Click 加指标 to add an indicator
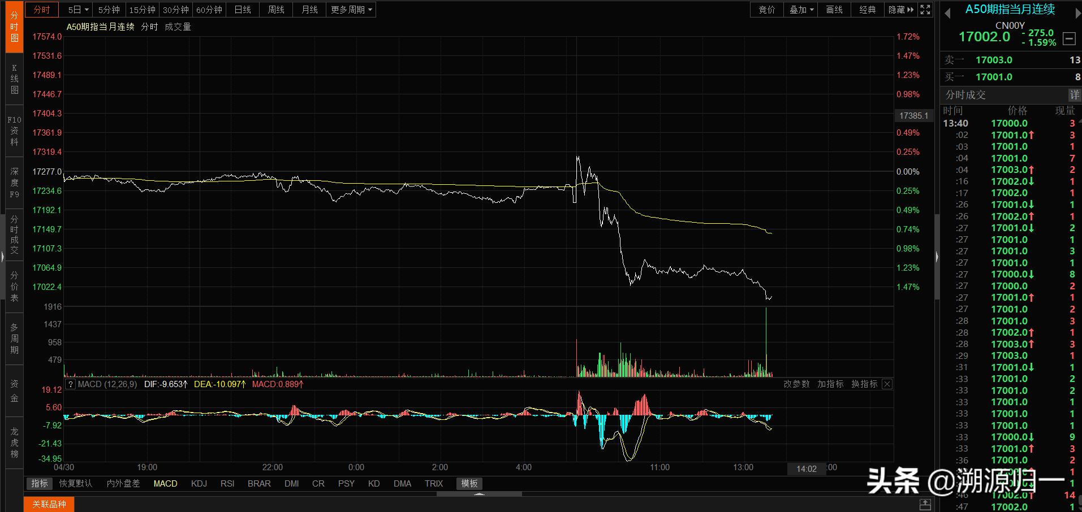Image resolution: width=1082 pixels, height=512 pixels. (830, 384)
